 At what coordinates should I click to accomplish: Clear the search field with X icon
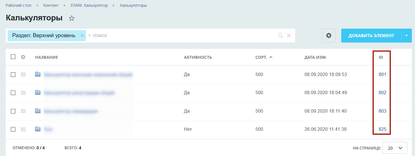289,35
